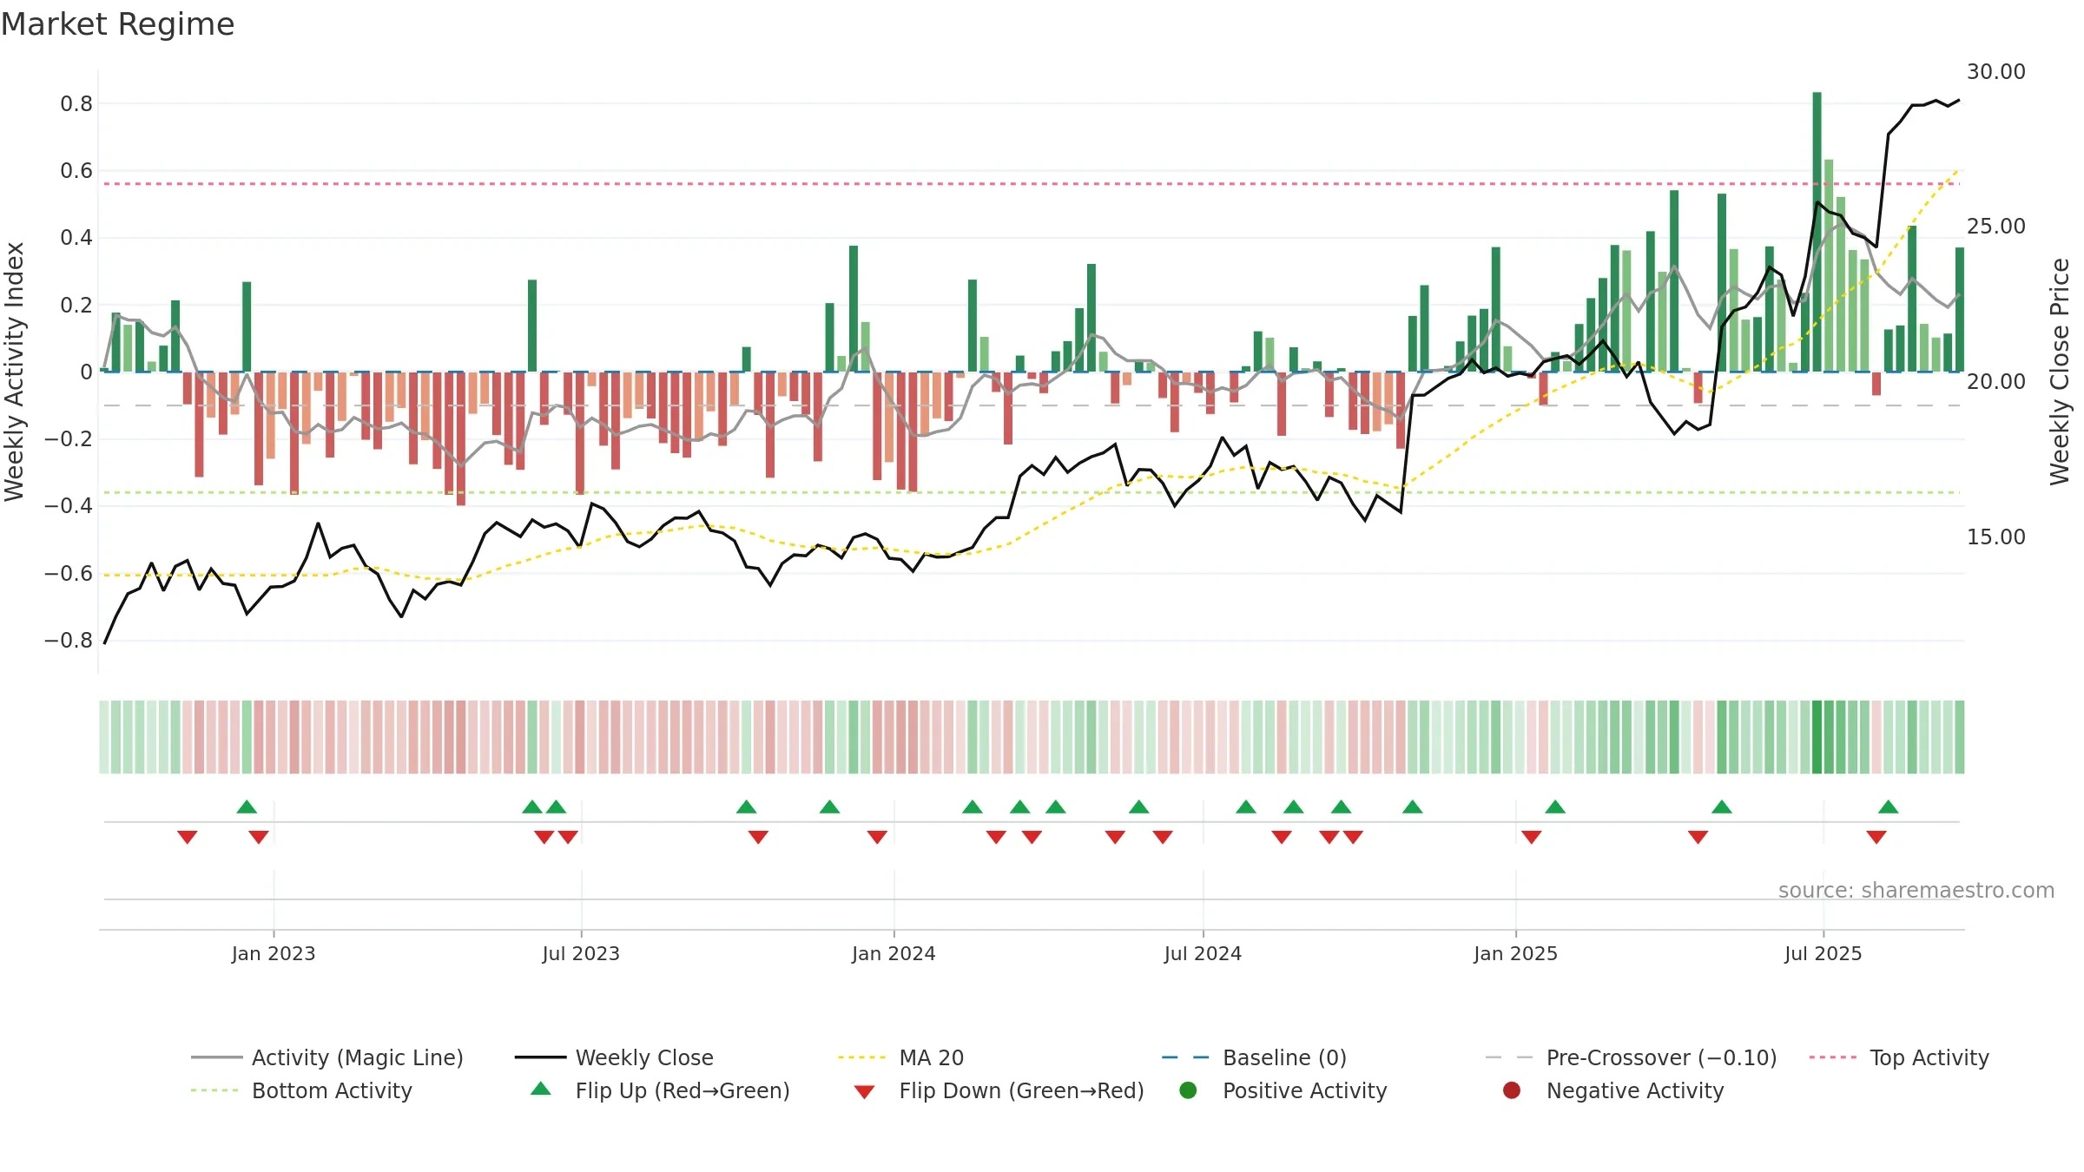Click the pink dotted Top Activity threshold line
Viewport: 2084px width, 1172px height.
point(1032,184)
